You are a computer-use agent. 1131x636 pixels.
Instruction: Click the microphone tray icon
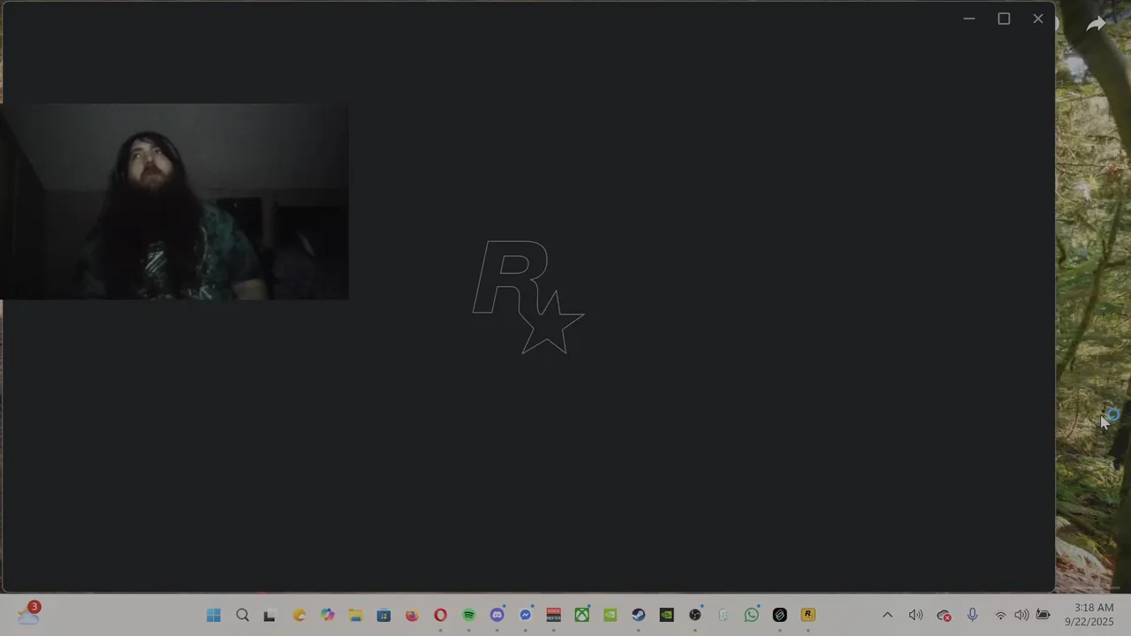pyautogui.click(x=972, y=615)
